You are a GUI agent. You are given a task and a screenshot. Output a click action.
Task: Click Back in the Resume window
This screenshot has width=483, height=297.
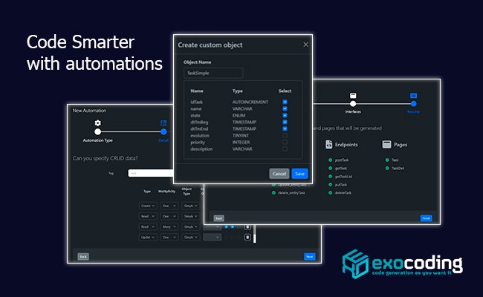(218, 218)
